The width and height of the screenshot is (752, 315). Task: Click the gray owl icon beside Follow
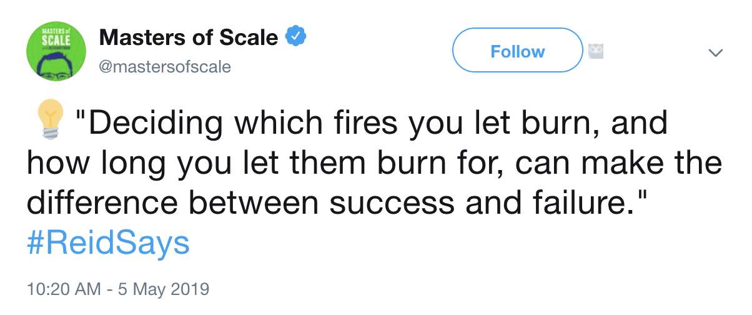596,52
